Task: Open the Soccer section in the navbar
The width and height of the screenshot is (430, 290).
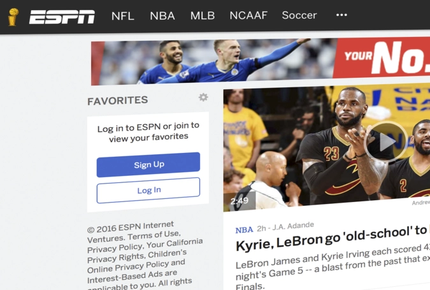Action: point(299,15)
